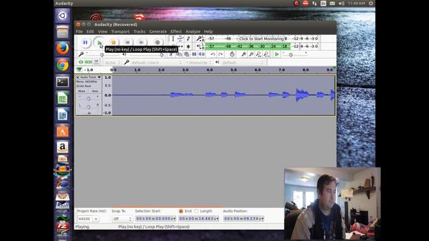Click the Undo arrow icon

point(213,54)
